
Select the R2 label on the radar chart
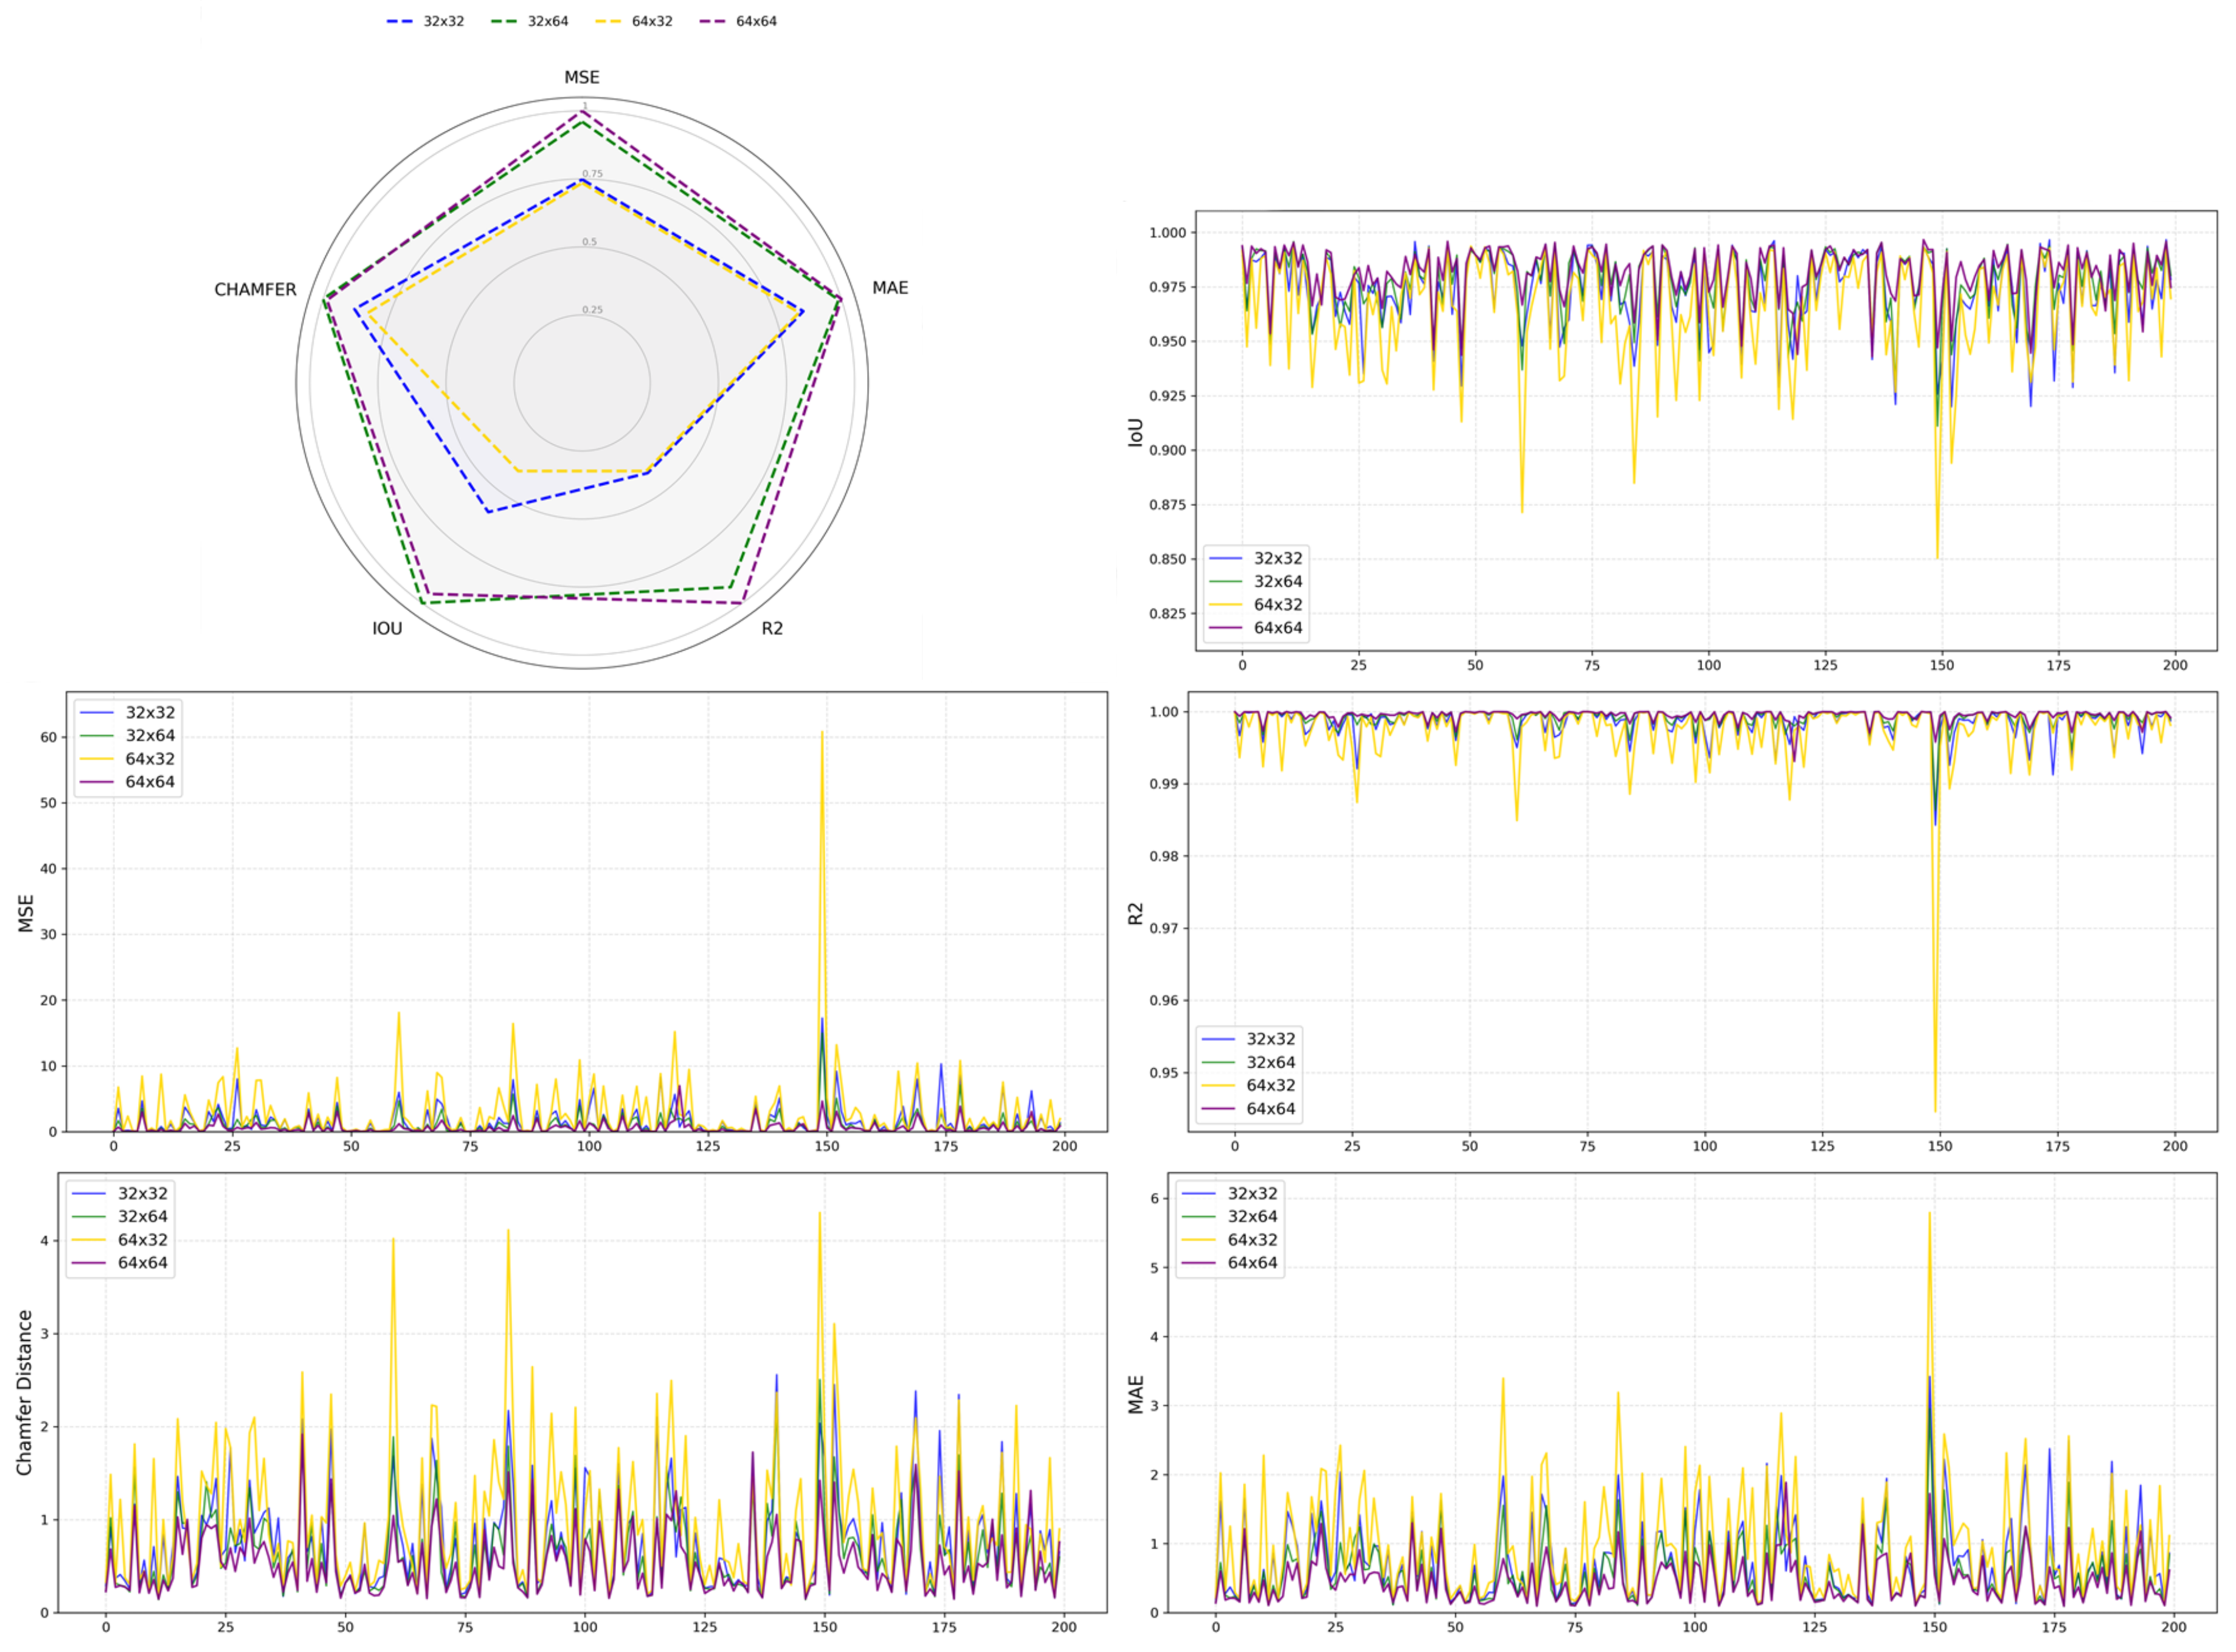tap(772, 628)
